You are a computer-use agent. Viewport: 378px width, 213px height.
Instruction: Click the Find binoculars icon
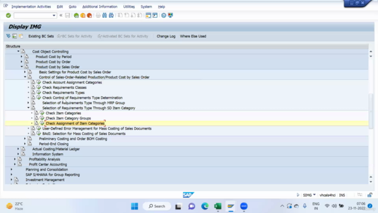[105, 15]
